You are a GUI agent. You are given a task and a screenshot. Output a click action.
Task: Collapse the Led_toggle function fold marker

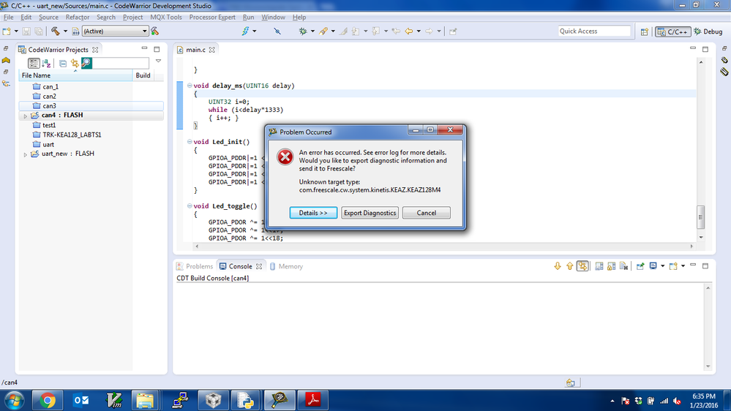(190, 205)
